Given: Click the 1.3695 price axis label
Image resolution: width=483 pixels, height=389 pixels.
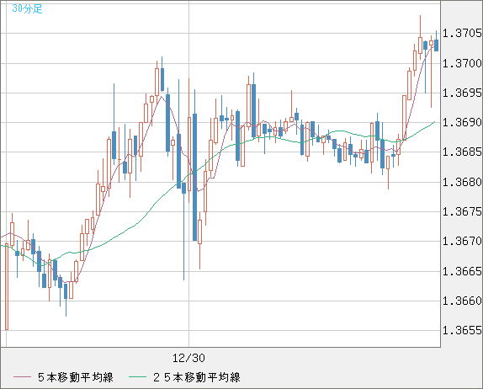Looking at the screenshot, I should [462, 93].
